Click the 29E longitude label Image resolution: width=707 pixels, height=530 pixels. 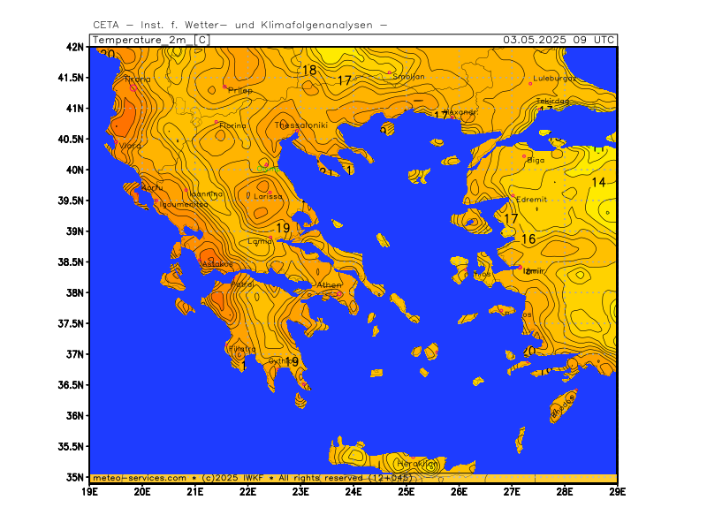pos(617,492)
